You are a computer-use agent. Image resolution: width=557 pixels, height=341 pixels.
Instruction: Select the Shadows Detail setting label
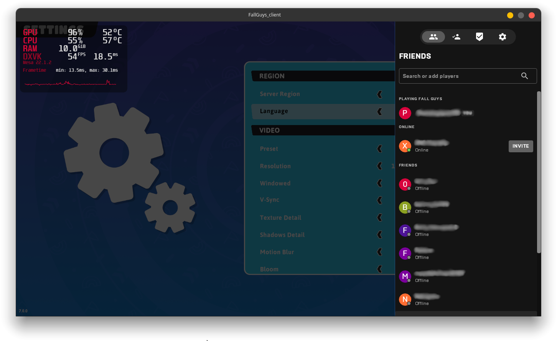(282, 235)
